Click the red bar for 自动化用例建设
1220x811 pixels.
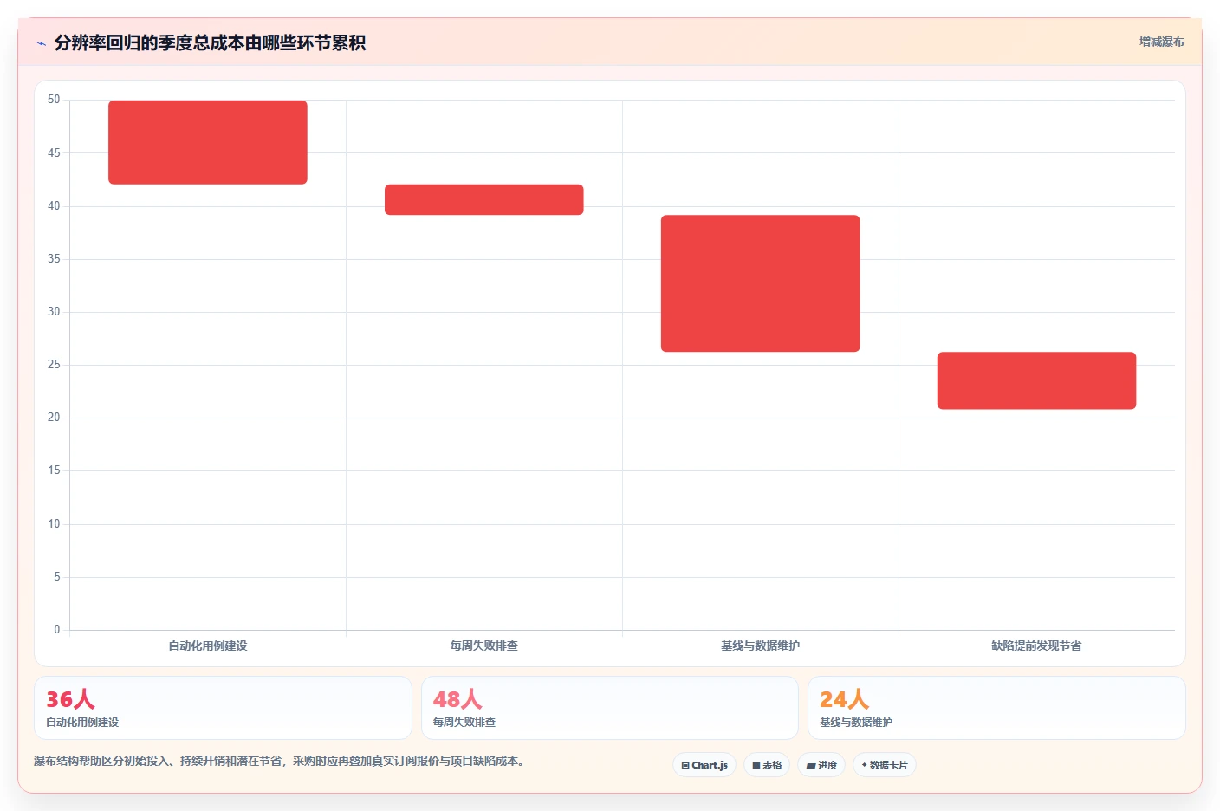208,142
